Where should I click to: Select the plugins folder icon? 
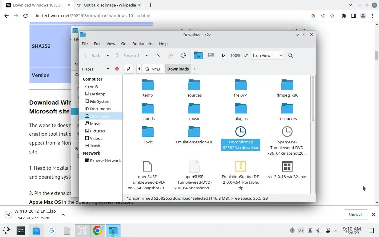[241, 108]
